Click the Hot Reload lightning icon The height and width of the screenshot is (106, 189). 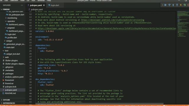tap(181, 5)
